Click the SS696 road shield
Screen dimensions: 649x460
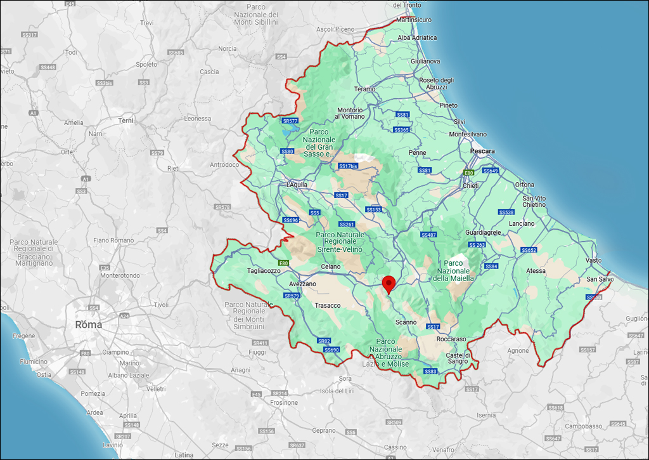290,220
